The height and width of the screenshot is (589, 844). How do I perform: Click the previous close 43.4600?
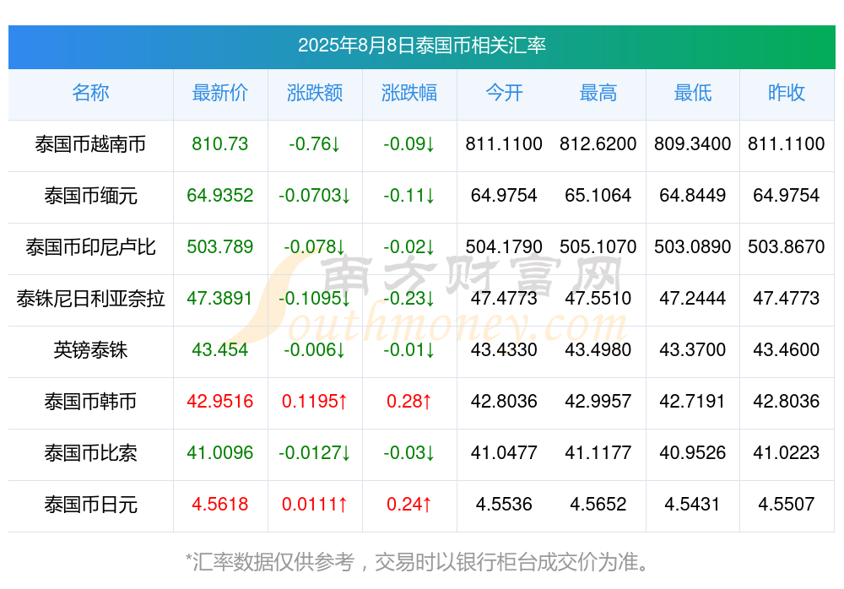(787, 350)
